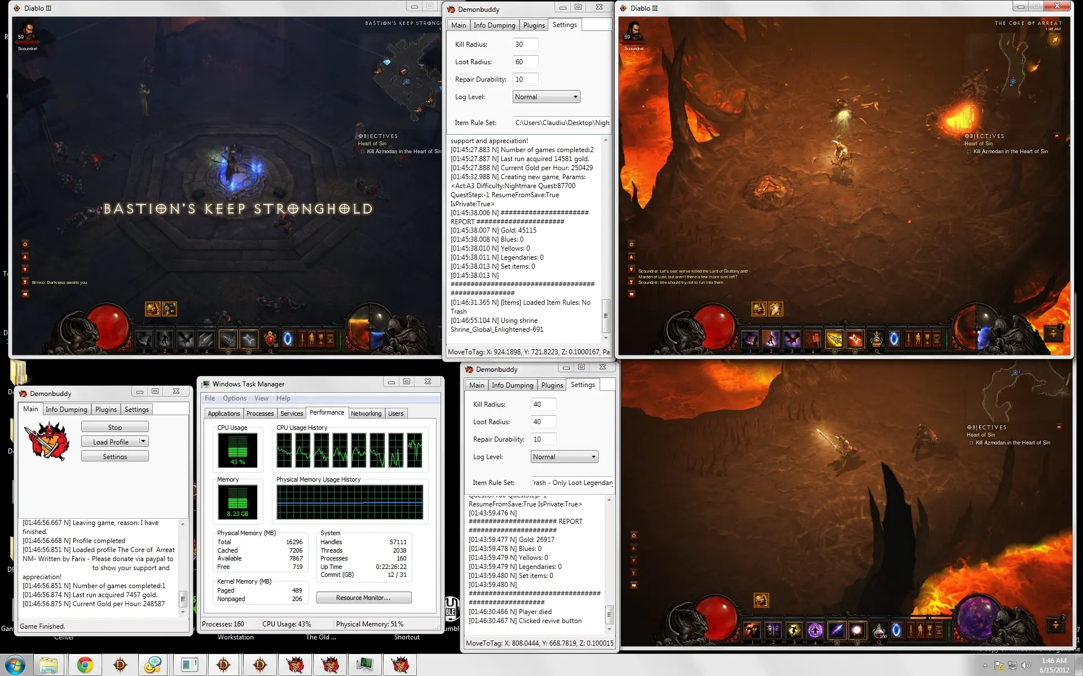1083x676 pixels.
Task: Collapse objectives tracker in lower-right Diablo view
Action: click(x=1059, y=427)
